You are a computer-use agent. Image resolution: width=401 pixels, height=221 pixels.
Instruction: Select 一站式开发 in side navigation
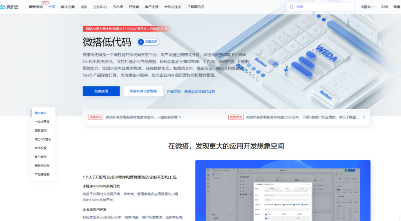tap(42, 122)
